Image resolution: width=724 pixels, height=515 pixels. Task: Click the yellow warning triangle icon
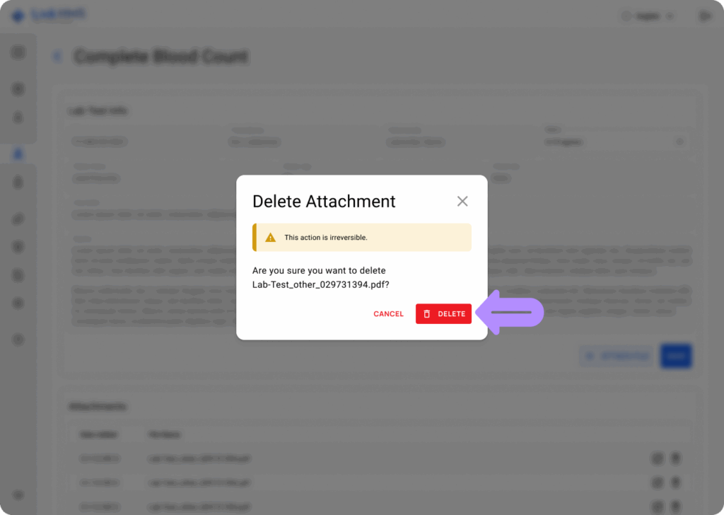click(x=270, y=238)
